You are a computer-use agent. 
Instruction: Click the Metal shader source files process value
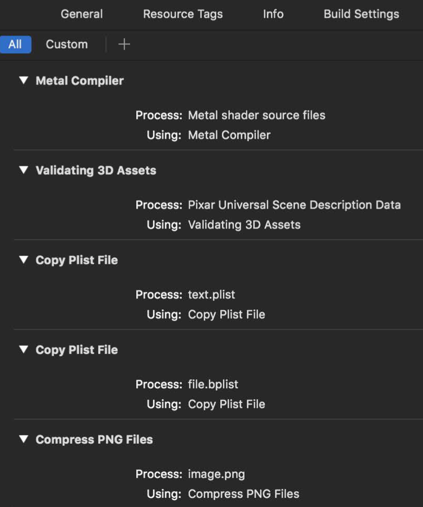(256, 115)
